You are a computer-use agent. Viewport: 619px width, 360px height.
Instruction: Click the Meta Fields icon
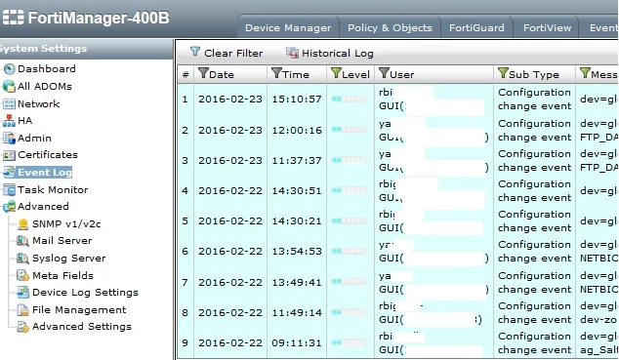[22, 276]
